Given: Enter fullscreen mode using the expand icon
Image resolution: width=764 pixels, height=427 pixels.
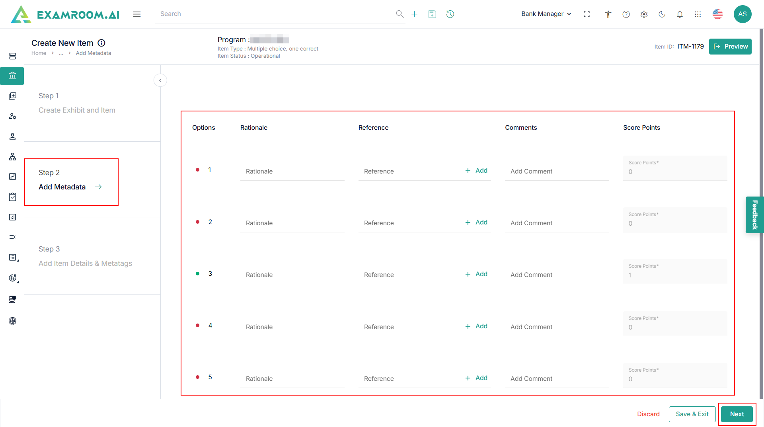Looking at the screenshot, I should pos(587,14).
